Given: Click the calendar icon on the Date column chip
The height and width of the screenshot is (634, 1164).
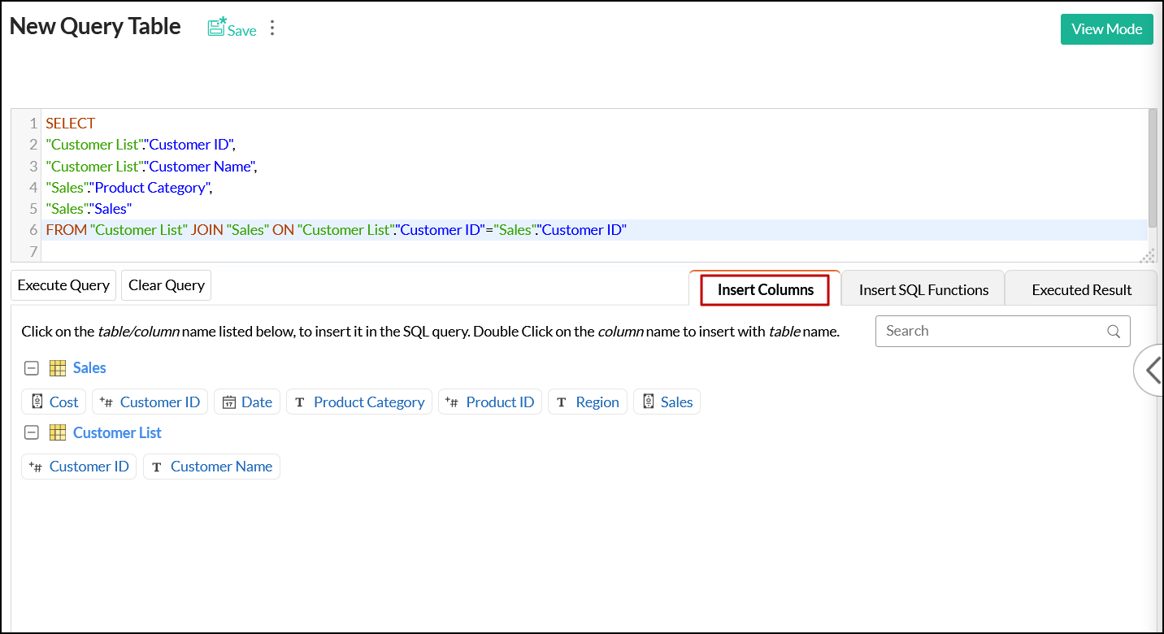Looking at the screenshot, I should click(x=229, y=402).
